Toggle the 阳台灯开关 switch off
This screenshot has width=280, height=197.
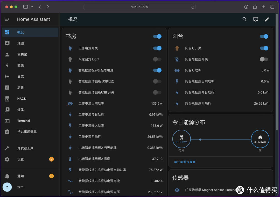tap(264, 48)
